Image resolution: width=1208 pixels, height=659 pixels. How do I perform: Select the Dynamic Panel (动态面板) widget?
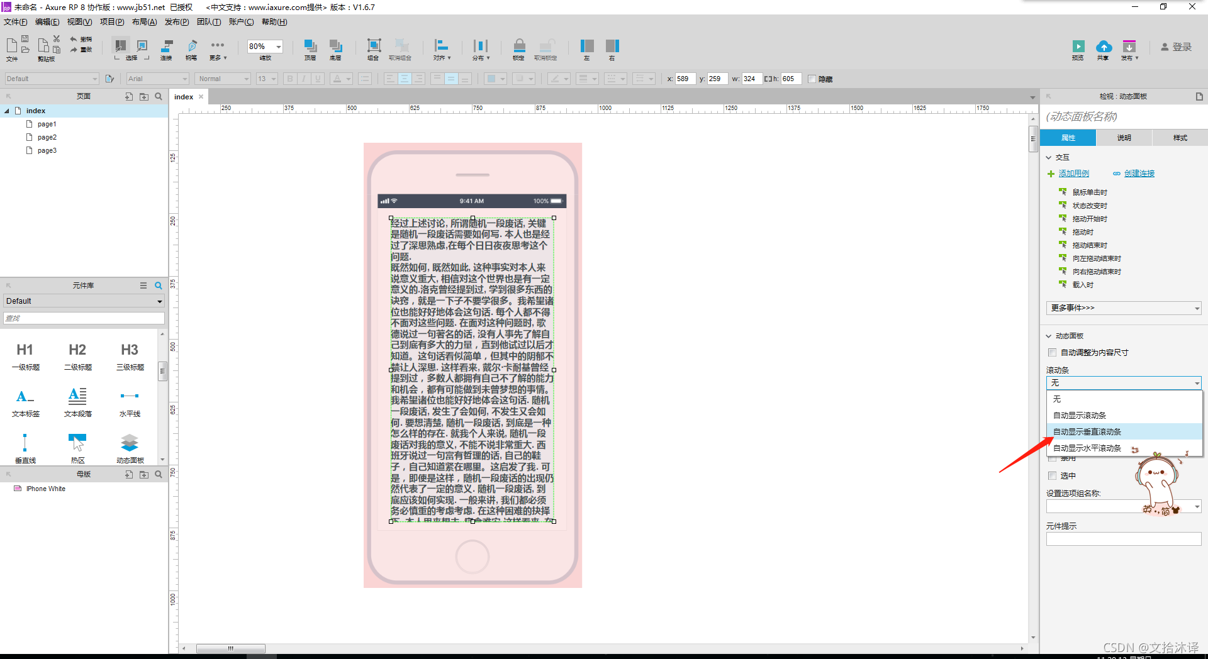(x=130, y=448)
